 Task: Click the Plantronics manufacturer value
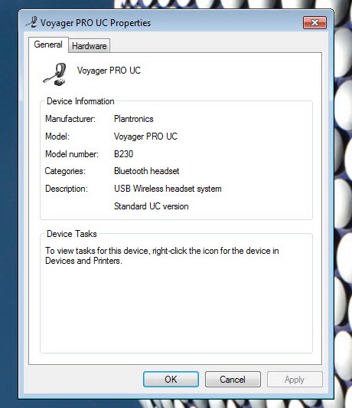point(134,119)
